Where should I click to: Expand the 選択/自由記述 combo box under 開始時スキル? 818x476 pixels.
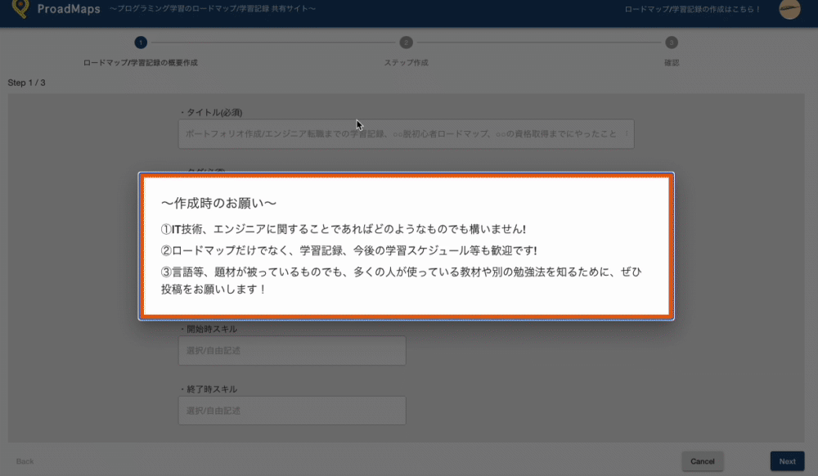(x=292, y=350)
